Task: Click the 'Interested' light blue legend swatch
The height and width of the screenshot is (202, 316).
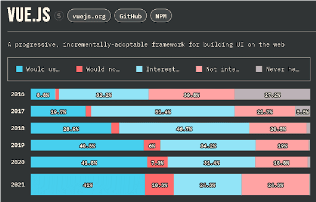Action: pos(139,69)
